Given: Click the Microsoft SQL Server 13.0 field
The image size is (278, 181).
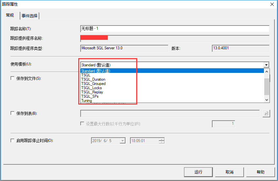Looking at the screenshot, I should coord(124,48).
